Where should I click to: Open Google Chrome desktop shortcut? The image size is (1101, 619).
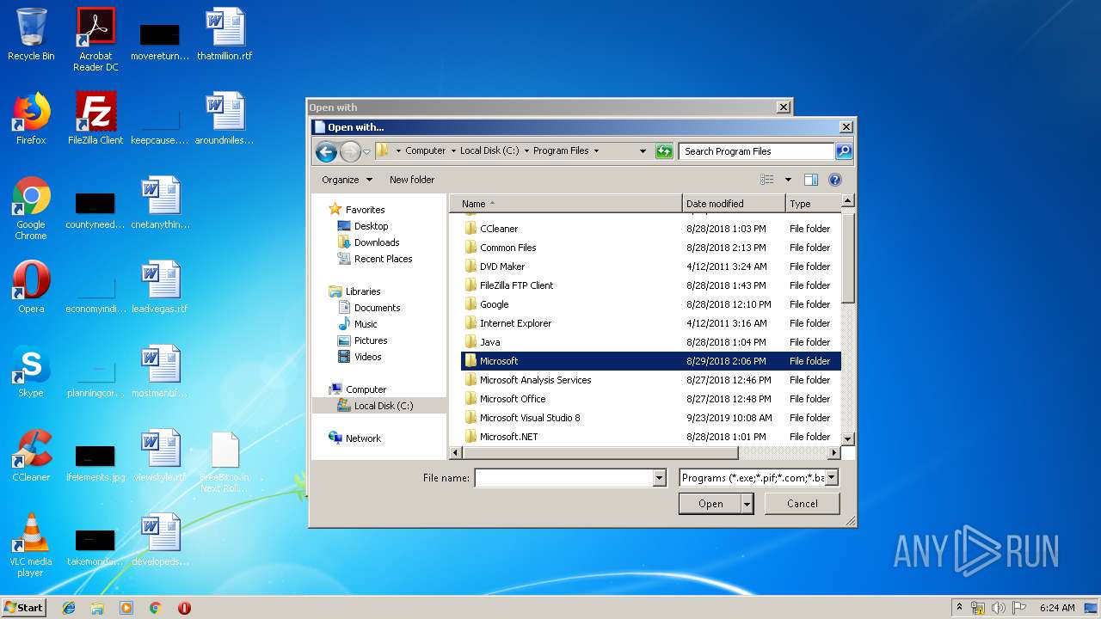pyautogui.click(x=31, y=208)
